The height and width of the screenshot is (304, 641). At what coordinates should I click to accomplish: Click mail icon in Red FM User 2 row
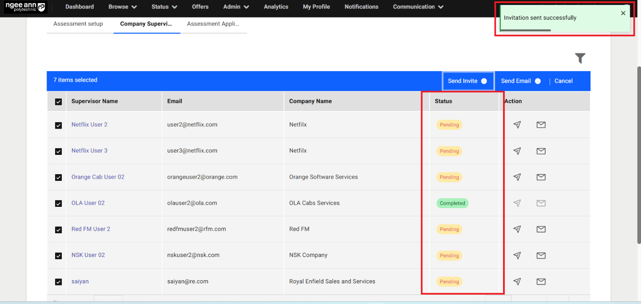coord(541,229)
